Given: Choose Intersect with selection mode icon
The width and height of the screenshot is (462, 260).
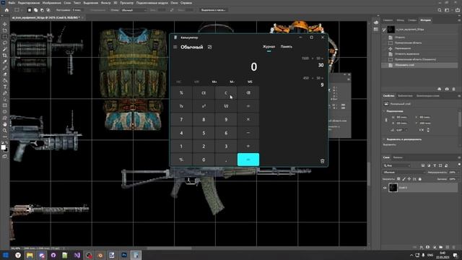Looking at the screenshot, I should [x=48, y=10].
